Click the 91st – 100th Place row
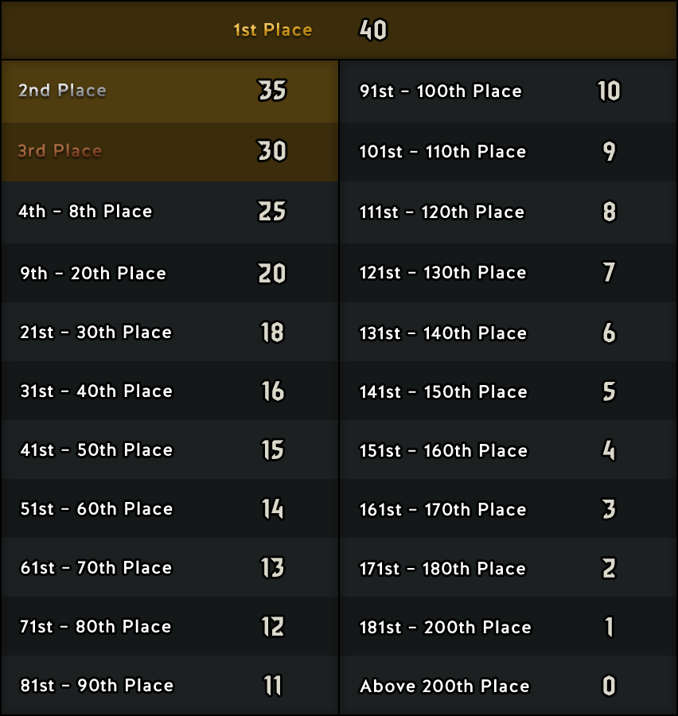The width and height of the screenshot is (678, 716). (x=509, y=91)
